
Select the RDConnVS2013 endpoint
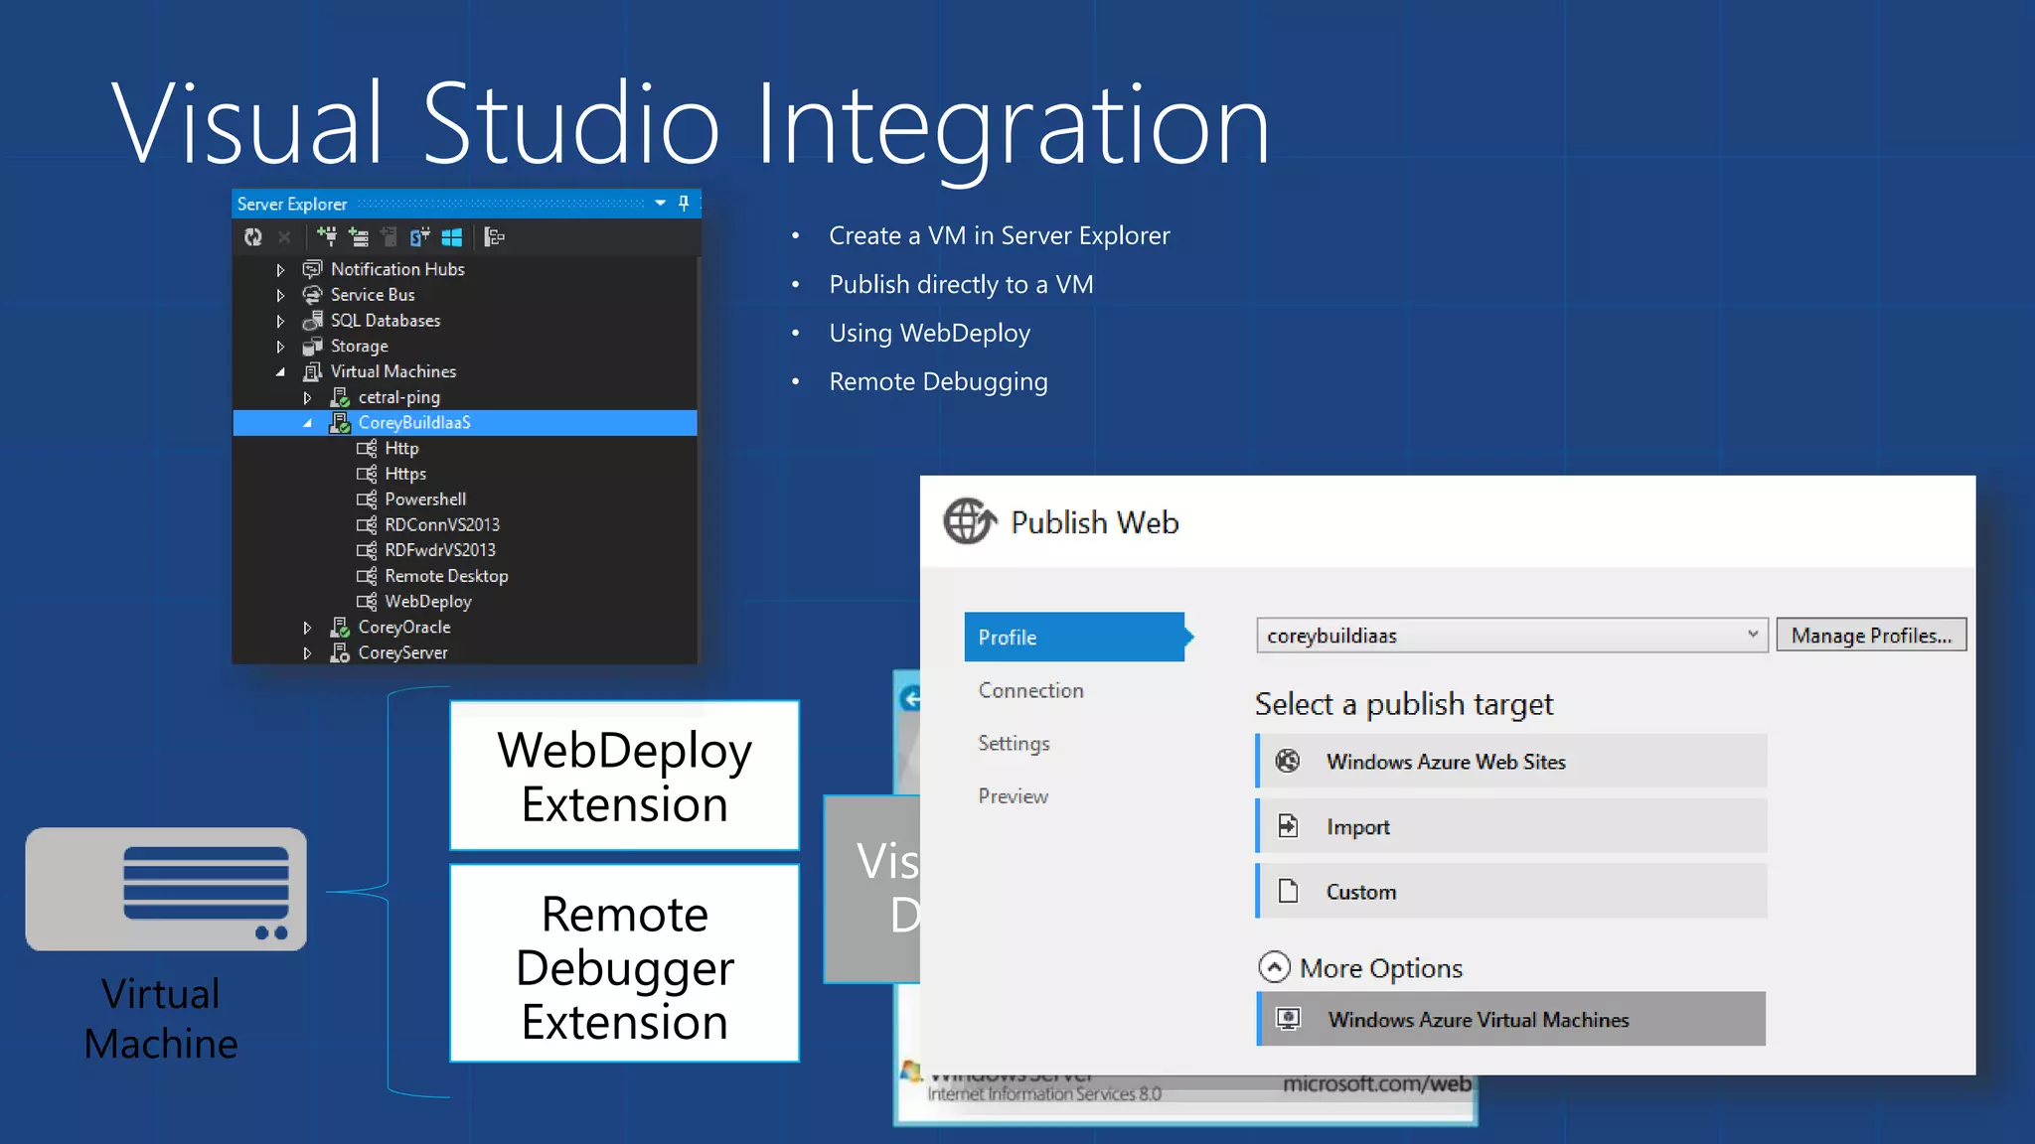(442, 525)
